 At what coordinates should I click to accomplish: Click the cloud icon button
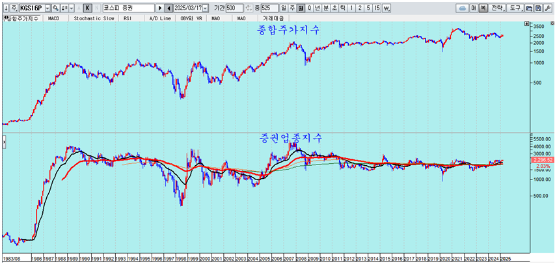click(463, 8)
